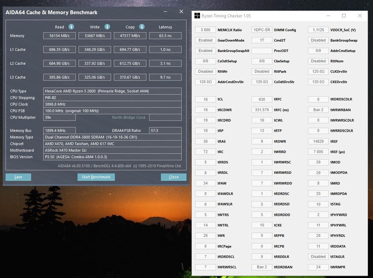Click the VDDCR_SoC voltage value

click(318, 30)
